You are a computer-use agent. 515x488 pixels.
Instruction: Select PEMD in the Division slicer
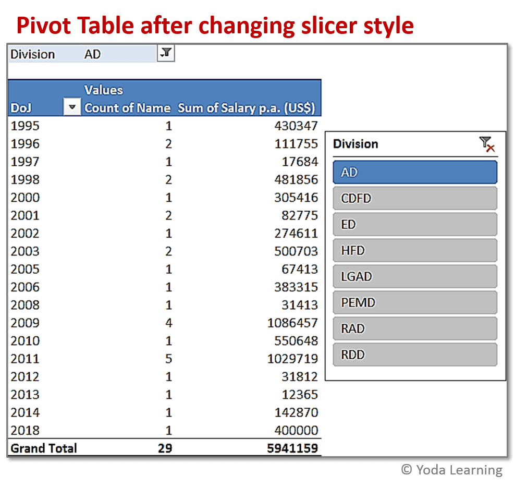point(415,302)
